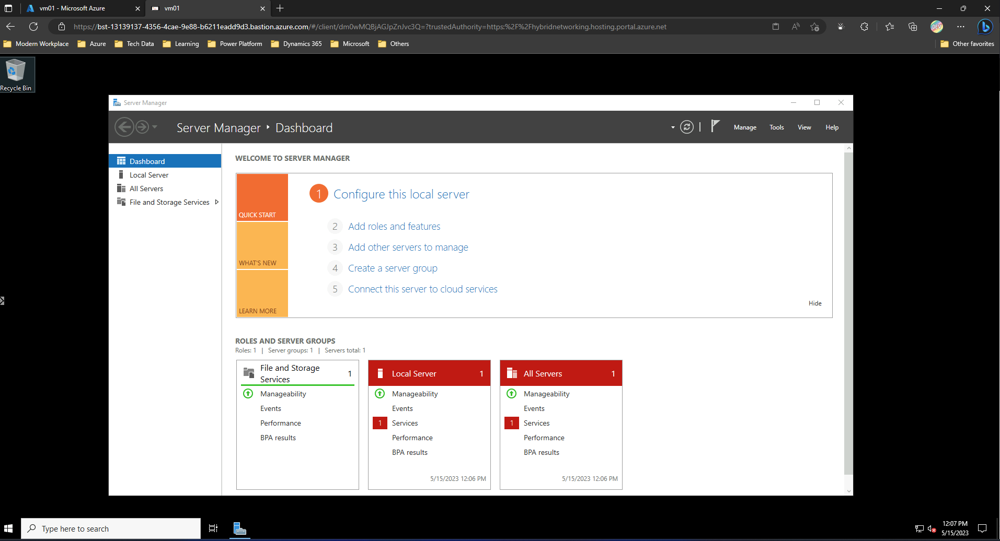This screenshot has width=1000, height=541.
Task: Click the browser reload button
Action: click(33, 27)
